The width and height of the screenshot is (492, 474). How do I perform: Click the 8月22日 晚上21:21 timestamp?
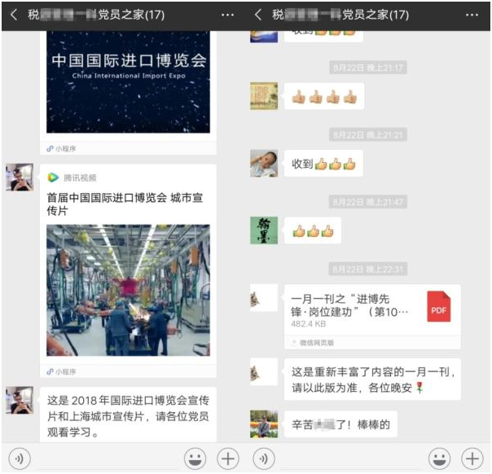click(368, 134)
